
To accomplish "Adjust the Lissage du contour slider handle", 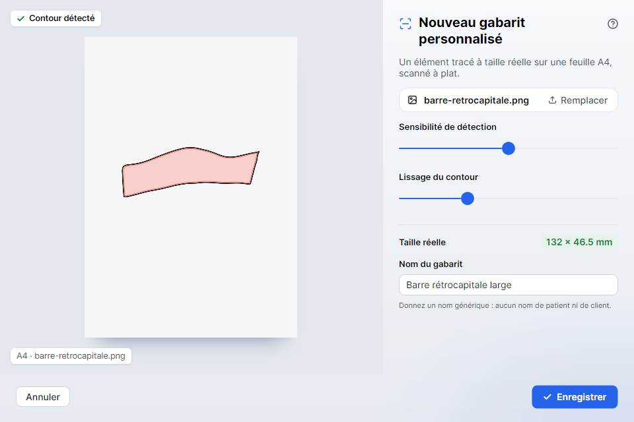I will pyautogui.click(x=468, y=198).
